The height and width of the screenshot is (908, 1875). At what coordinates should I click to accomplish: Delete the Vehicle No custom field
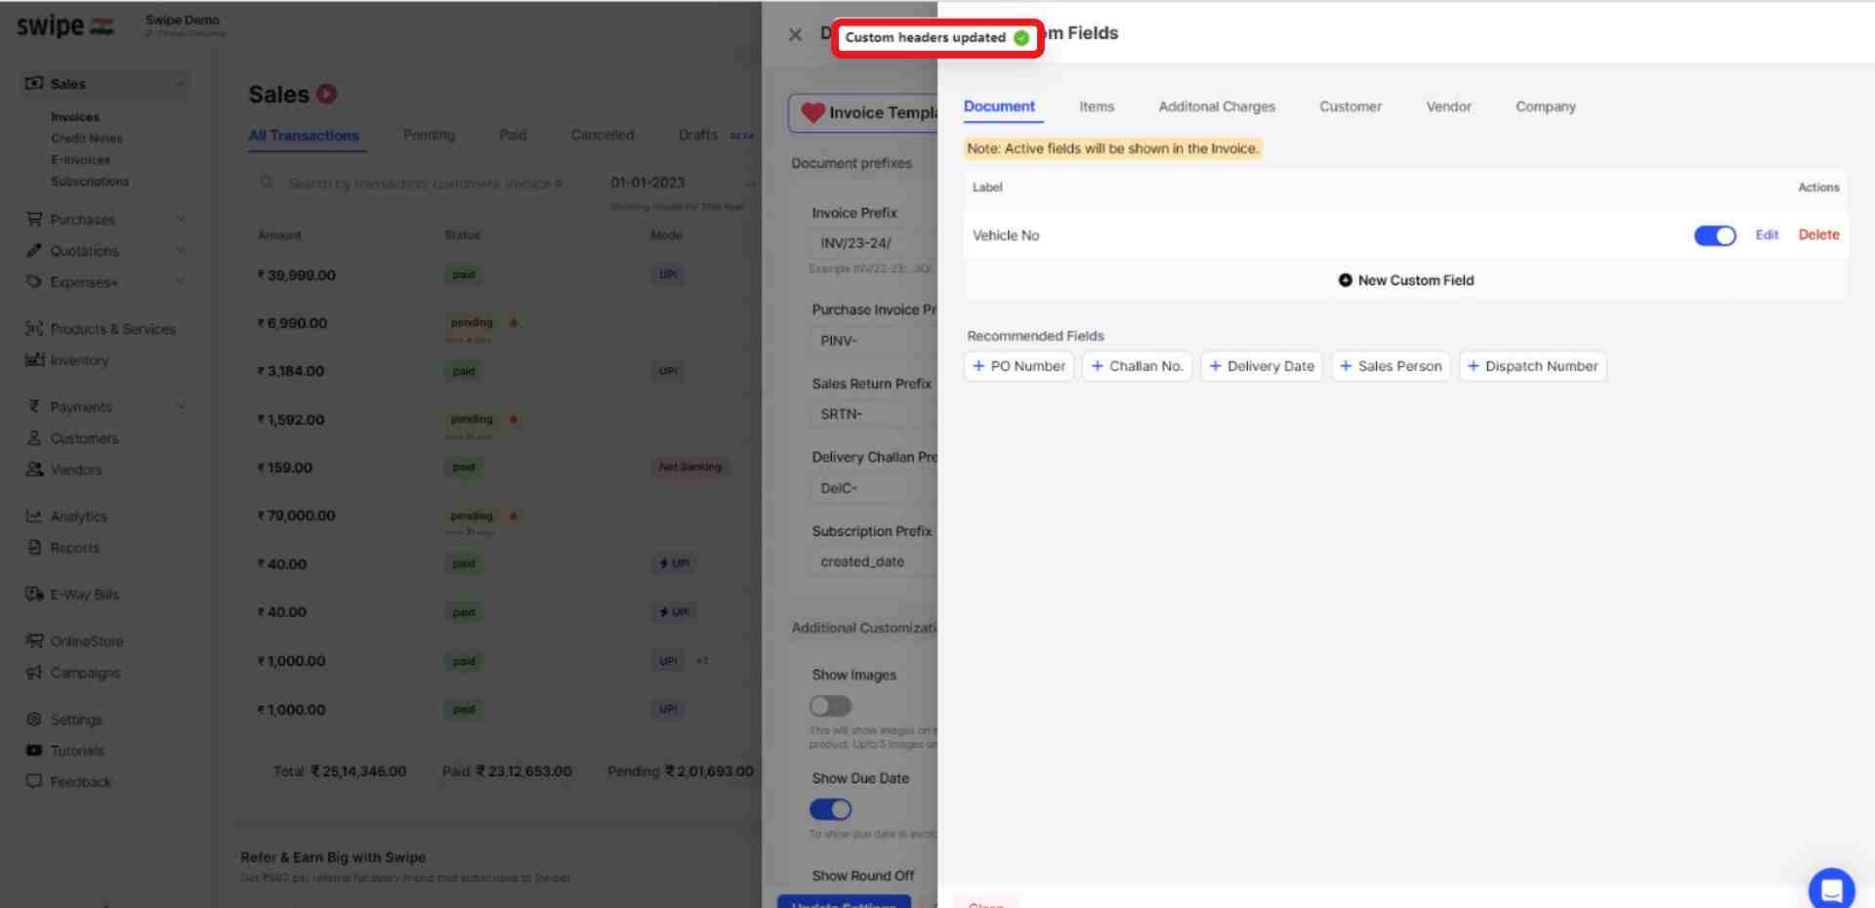pos(1818,234)
